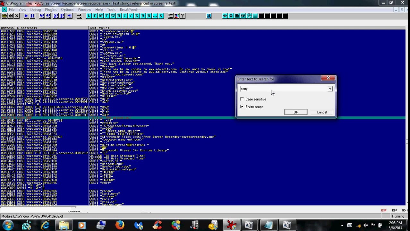Image resolution: width=410 pixels, height=231 pixels.
Task: Click the Execute till return icon
Action: point(70,16)
